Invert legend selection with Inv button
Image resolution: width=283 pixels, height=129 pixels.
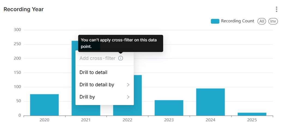click(x=273, y=21)
